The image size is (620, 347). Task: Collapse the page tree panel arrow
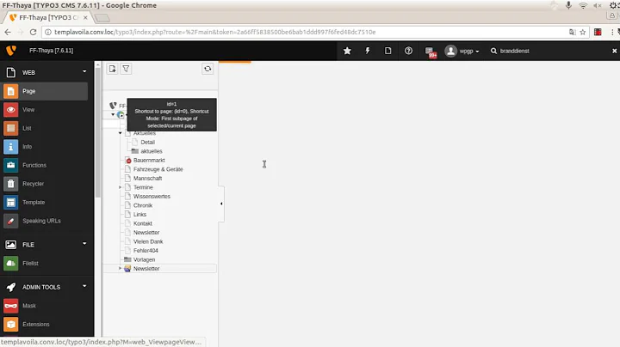click(221, 204)
